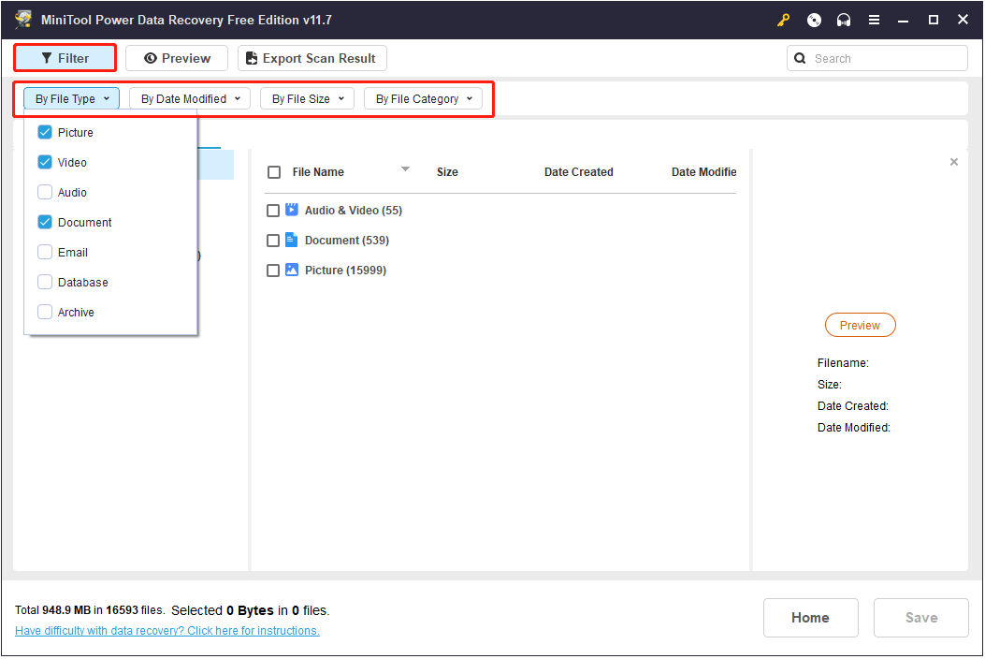The image size is (985, 659).
Task: Open the By Date Modified dropdown
Action: 190,98
